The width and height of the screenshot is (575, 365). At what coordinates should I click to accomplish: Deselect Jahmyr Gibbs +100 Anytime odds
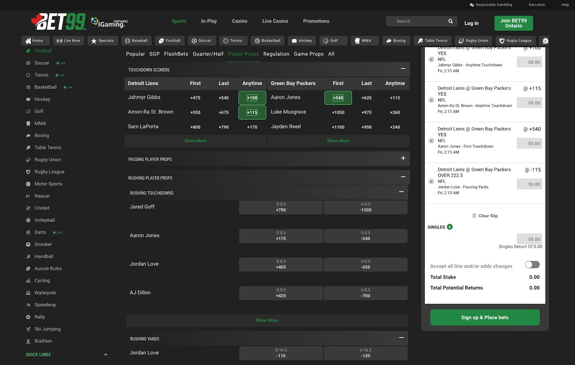tap(252, 97)
